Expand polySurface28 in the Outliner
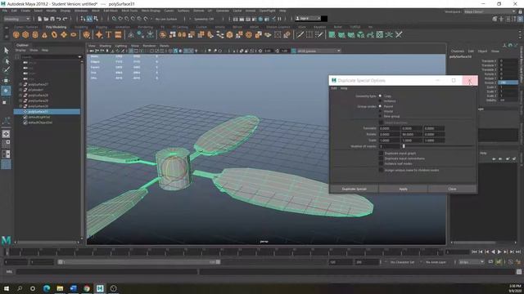Image resolution: width=524 pixels, height=294 pixels. [x=20, y=96]
